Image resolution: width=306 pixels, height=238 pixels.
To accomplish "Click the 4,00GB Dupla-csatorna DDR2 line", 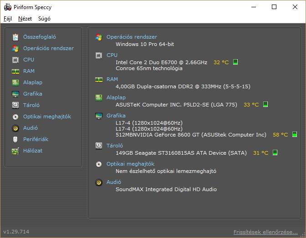I will click(183, 86).
